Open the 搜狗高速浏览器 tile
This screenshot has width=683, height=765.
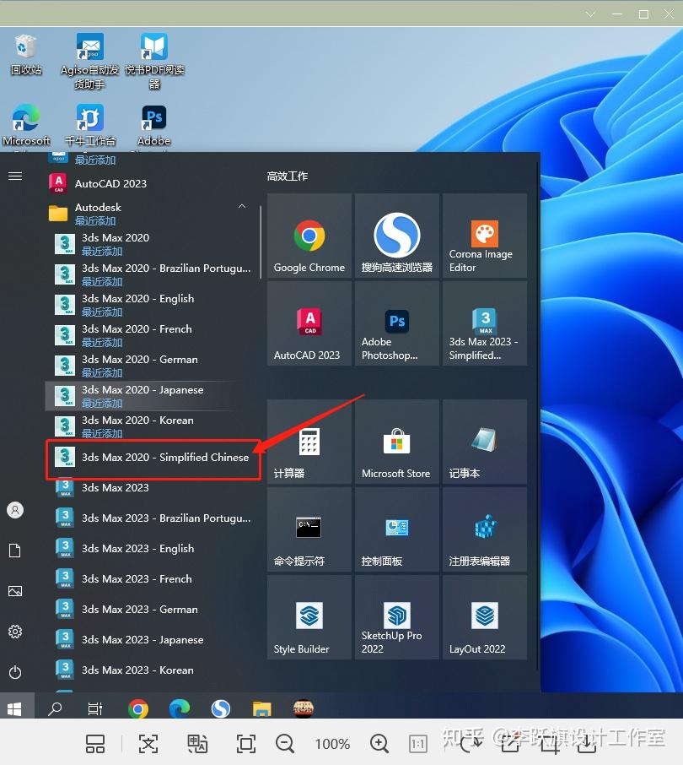[397, 236]
